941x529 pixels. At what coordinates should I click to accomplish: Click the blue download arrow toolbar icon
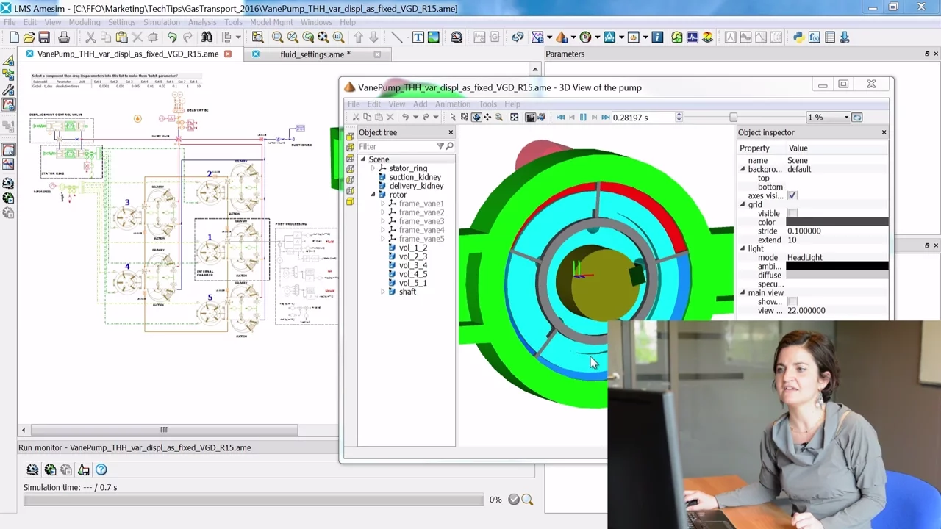[x=844, y=37]
